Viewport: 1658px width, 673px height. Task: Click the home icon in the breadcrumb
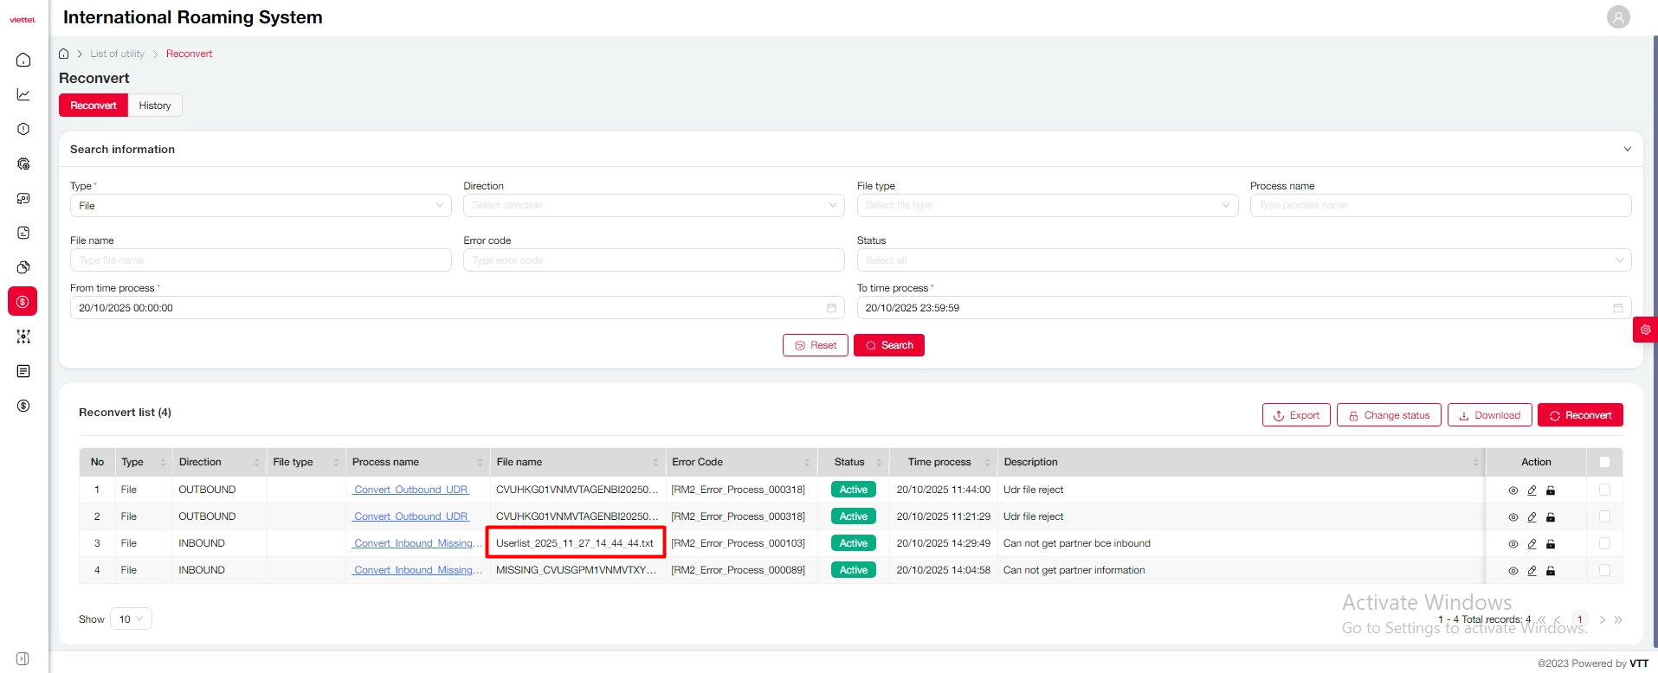coord(63,54)
